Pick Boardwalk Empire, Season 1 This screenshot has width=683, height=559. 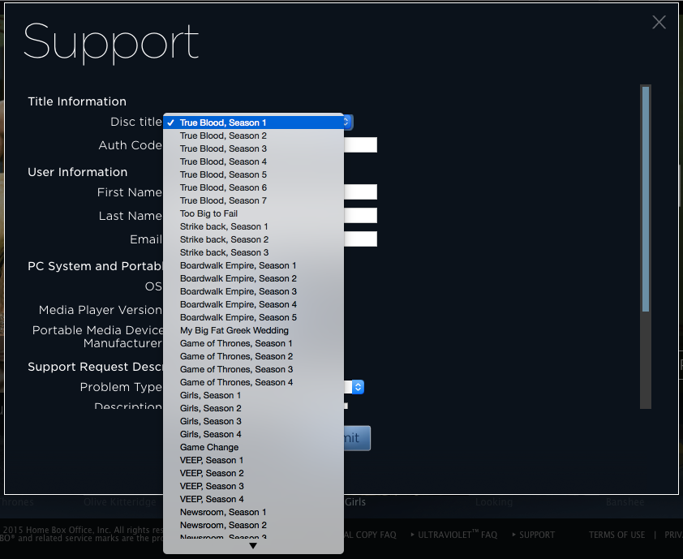point(254,265)
